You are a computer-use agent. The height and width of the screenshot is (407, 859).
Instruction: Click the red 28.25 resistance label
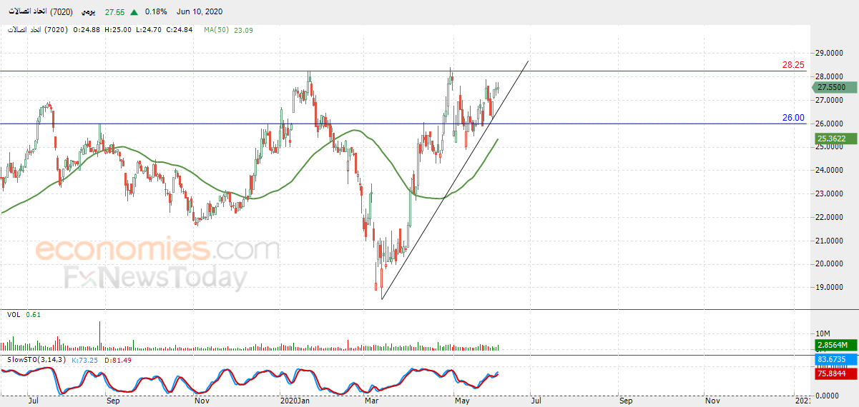(x=793, y=64)
